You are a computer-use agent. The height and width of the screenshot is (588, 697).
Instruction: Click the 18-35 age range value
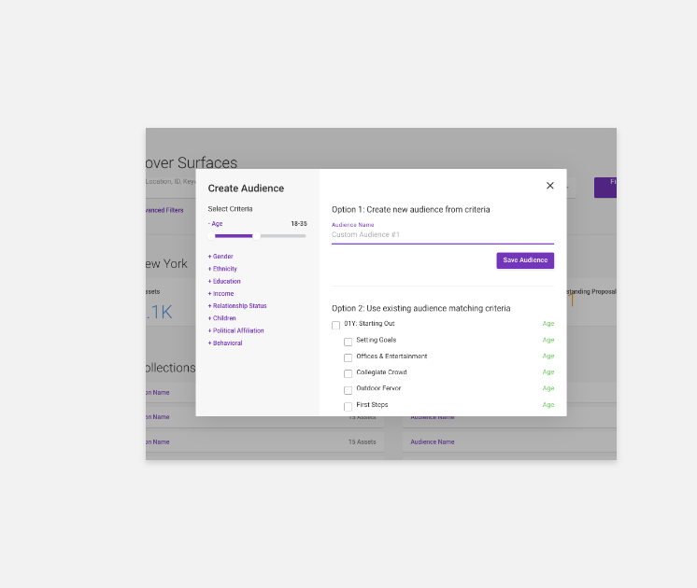pos(299,224)
